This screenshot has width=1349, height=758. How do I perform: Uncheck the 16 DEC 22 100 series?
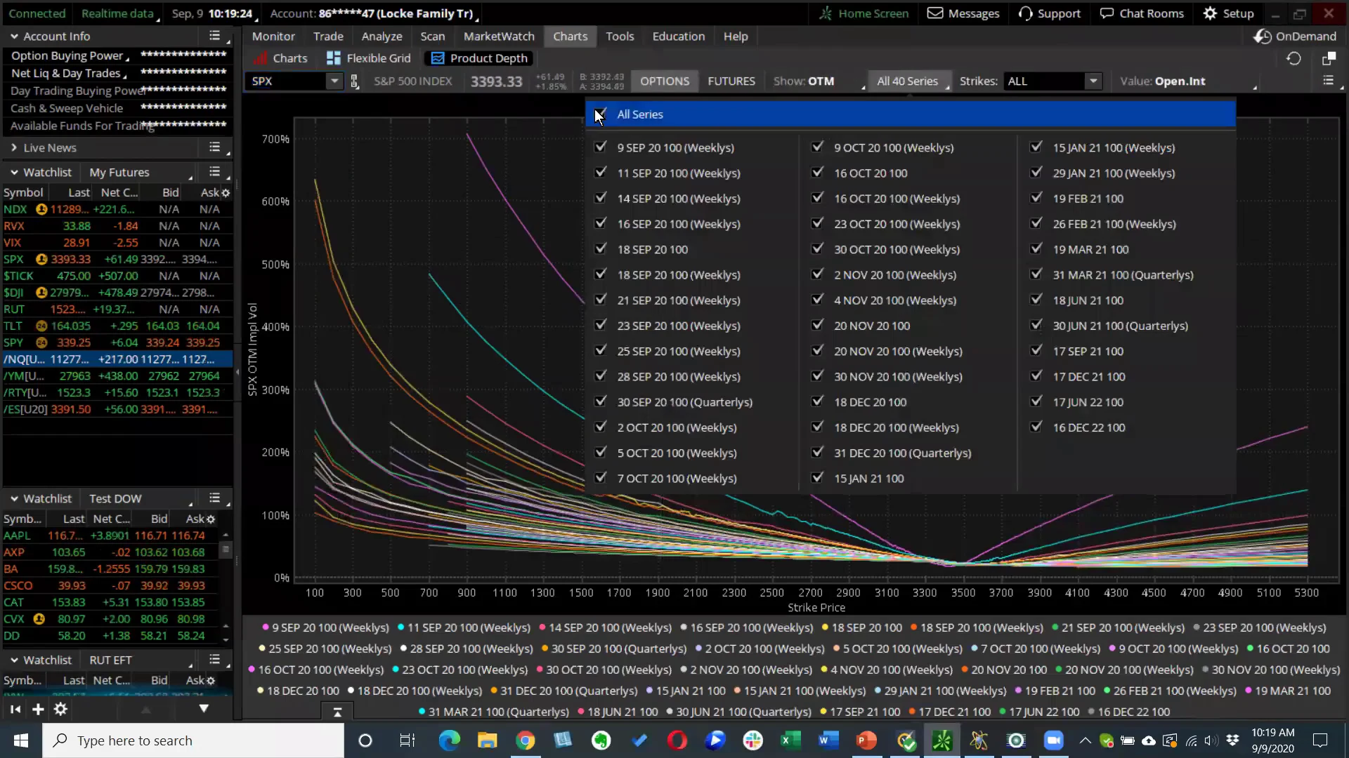(1036, 427)
